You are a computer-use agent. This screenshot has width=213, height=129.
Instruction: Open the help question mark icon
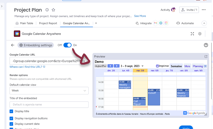point(206,45)
